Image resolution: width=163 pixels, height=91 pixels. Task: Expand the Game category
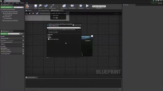tap(47, 36)
